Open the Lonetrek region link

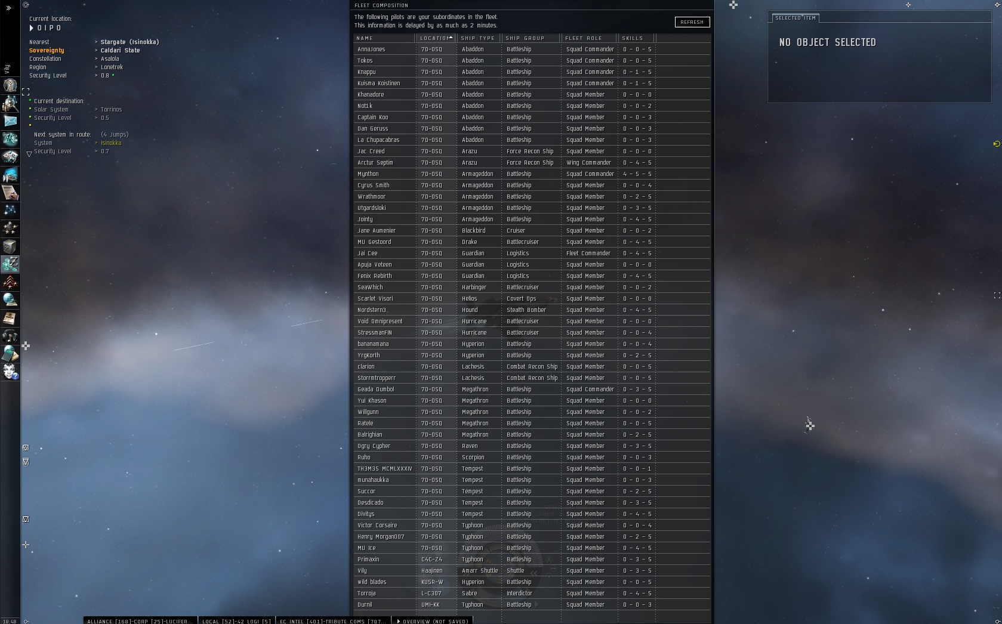(112, 67)
